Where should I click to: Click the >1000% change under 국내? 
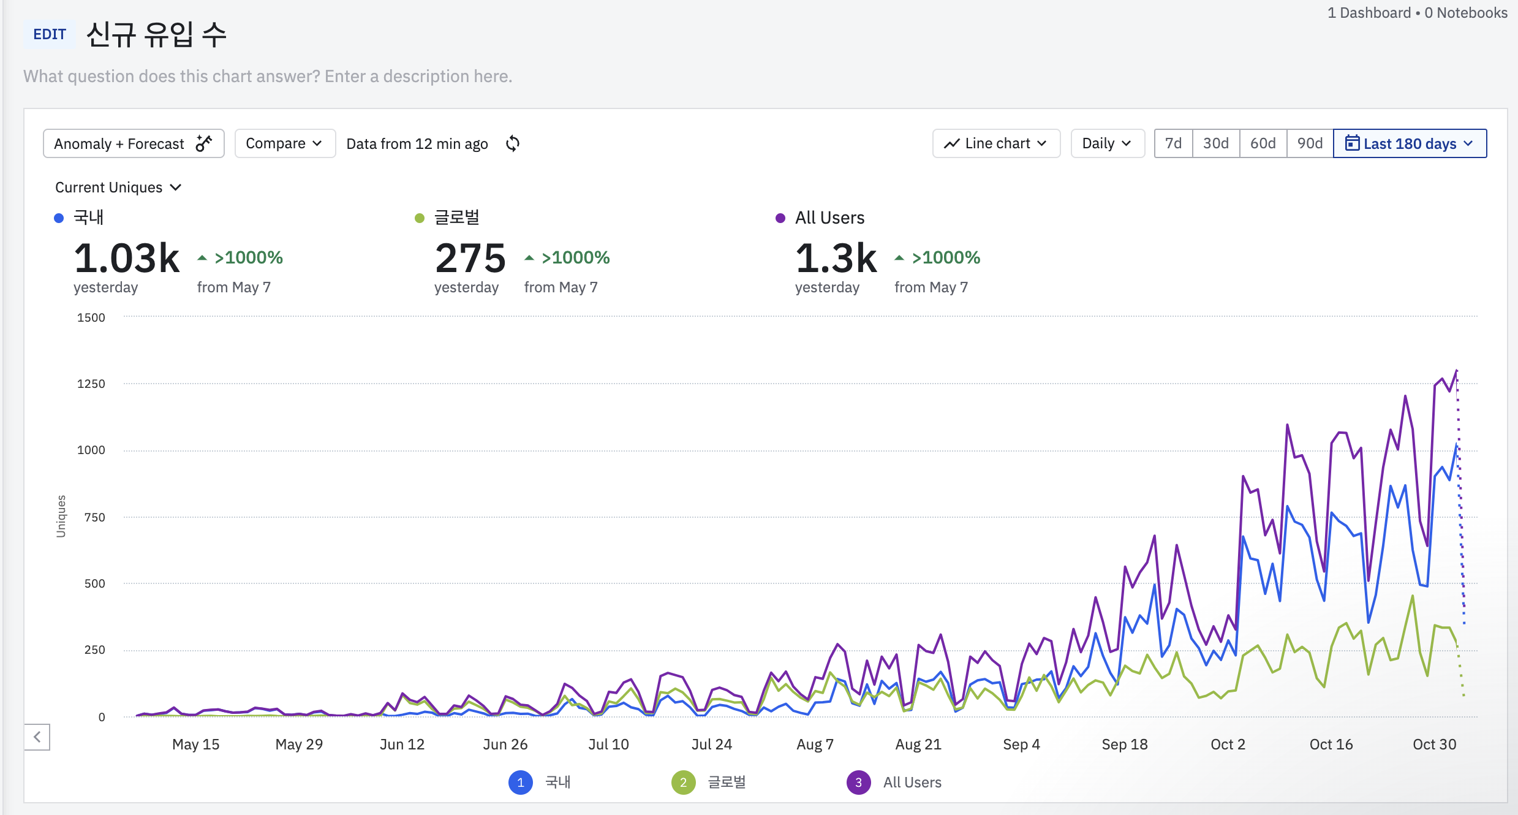(x=249, y=257)
